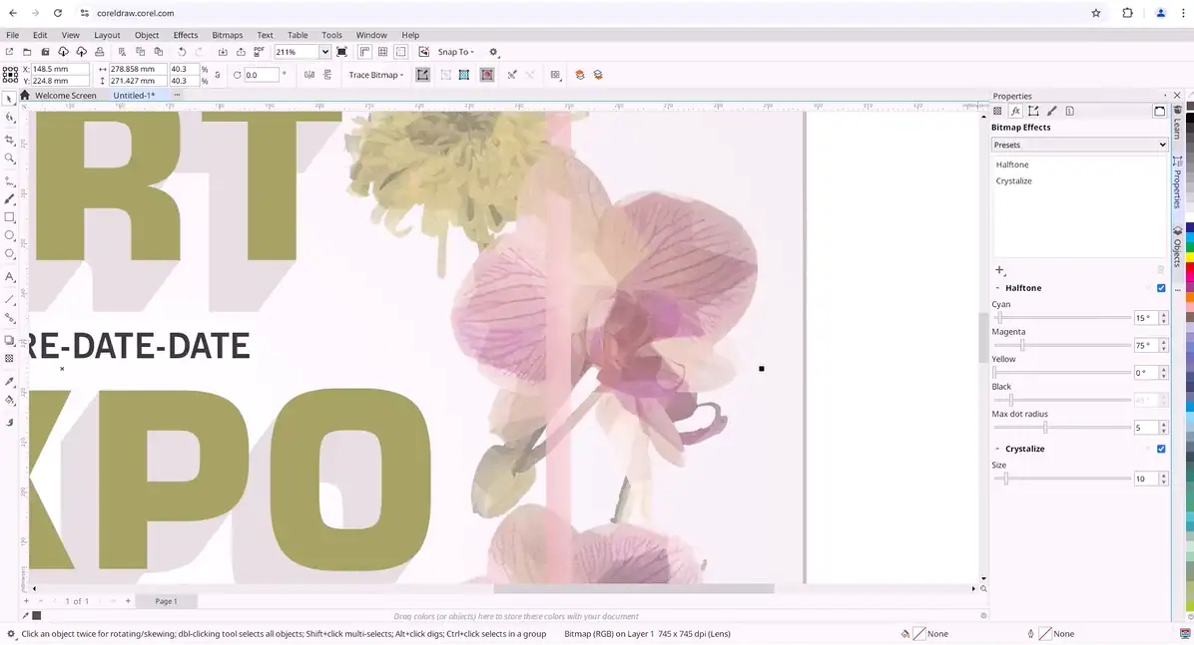Open the Presets dropdown
1194x645 pixels.
tap(1078, 145)
